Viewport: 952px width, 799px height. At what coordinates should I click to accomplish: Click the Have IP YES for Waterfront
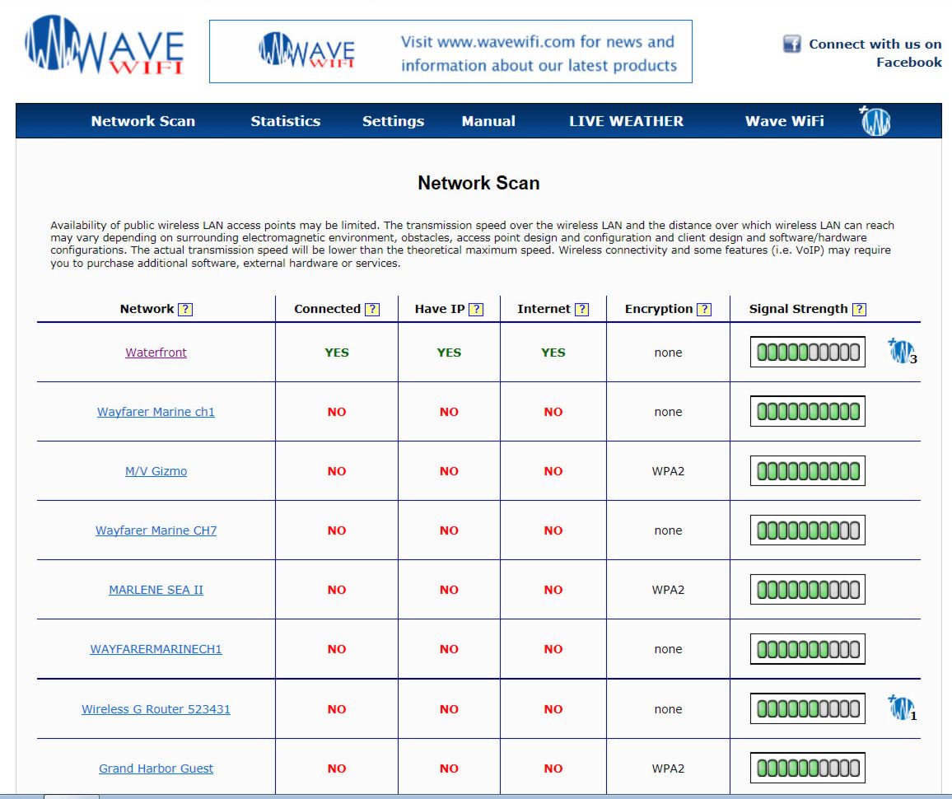(x=450, y=353)
